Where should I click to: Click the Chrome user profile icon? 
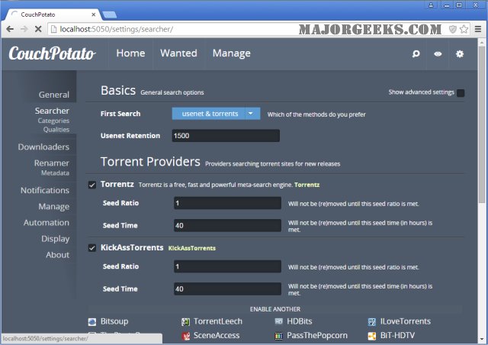[431, 5]
